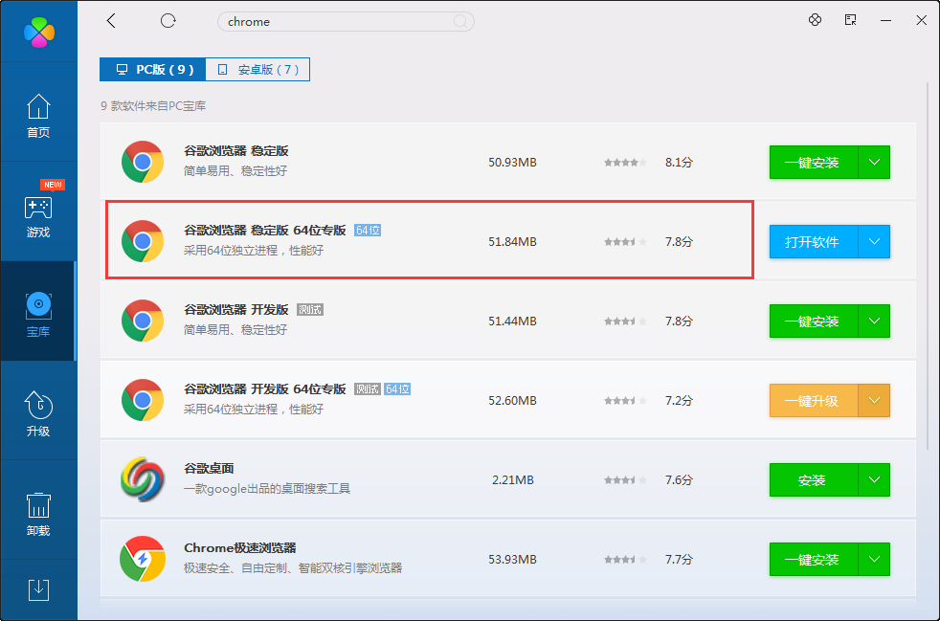Click 一键安装 for Chrome极速浏览器

tap(814, 559)
